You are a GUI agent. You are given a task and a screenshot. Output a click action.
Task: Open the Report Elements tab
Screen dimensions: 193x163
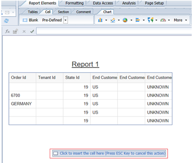[42, 3]
